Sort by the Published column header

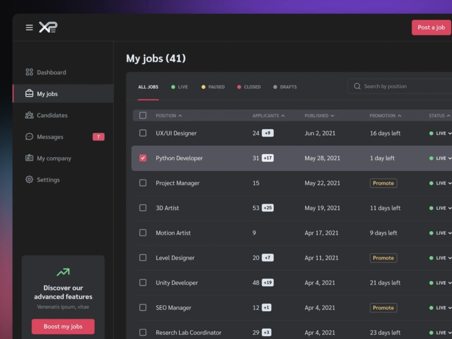pyautogui.click(x=319, y=116)
